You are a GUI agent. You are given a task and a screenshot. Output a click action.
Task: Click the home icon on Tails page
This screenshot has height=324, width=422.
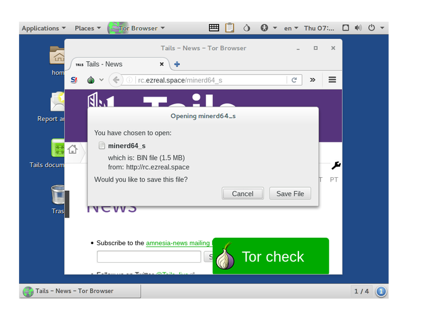click(x=73, y=149)
